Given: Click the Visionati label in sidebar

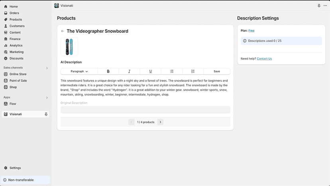Looking at the screenshot, I should pos(16,114).
